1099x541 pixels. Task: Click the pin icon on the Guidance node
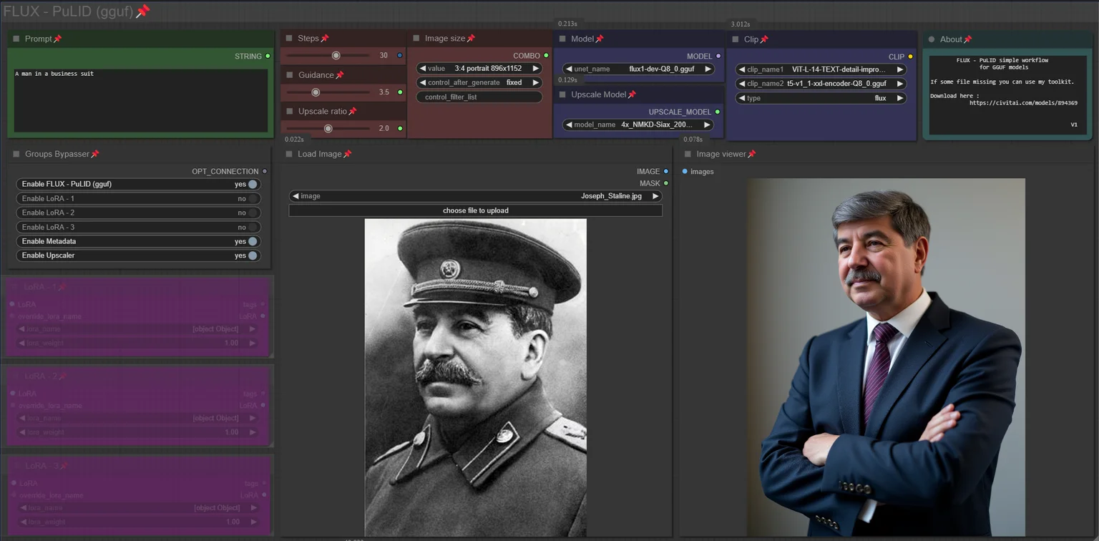click(340, 74)
